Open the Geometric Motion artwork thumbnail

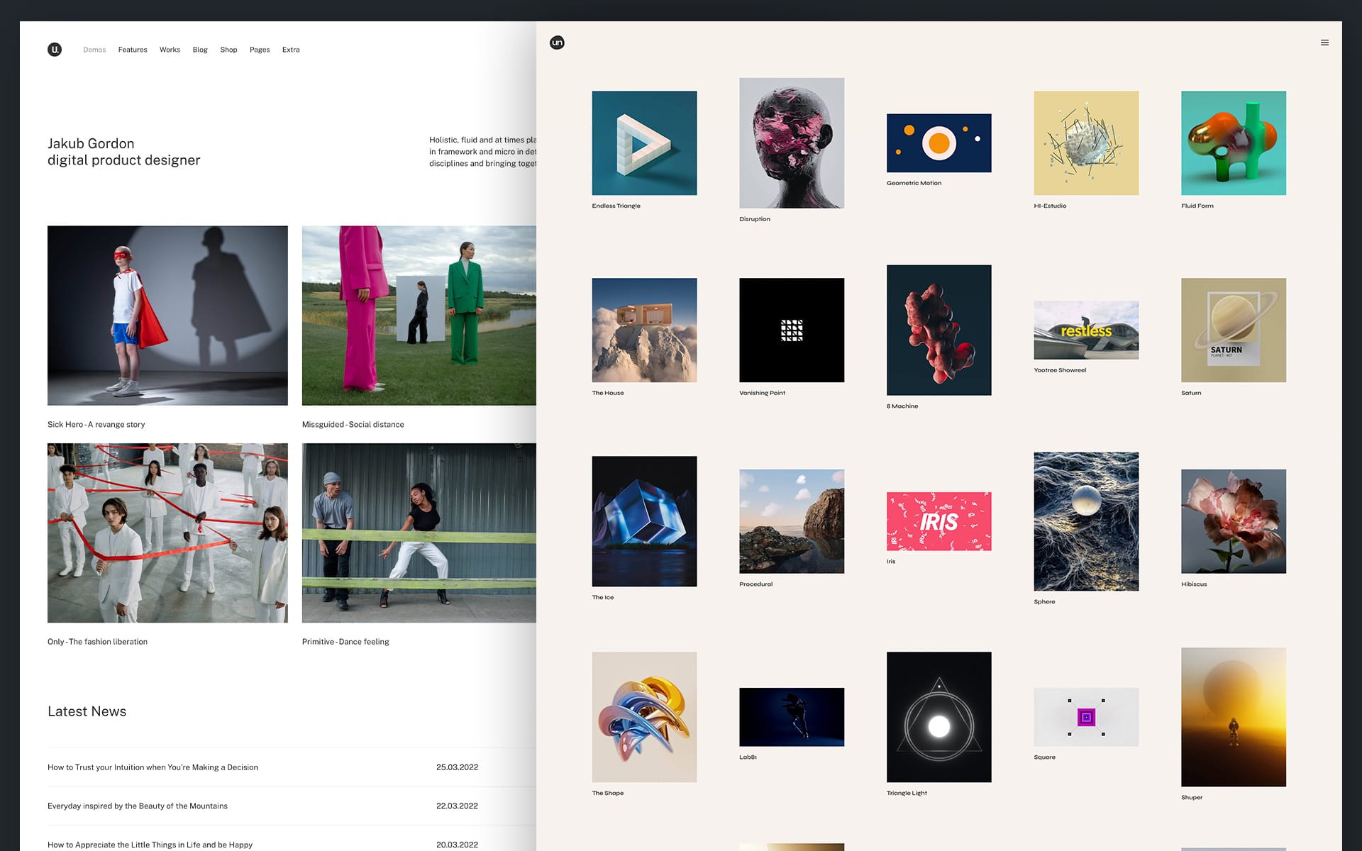pyautogui.click(x=939, y=143)
